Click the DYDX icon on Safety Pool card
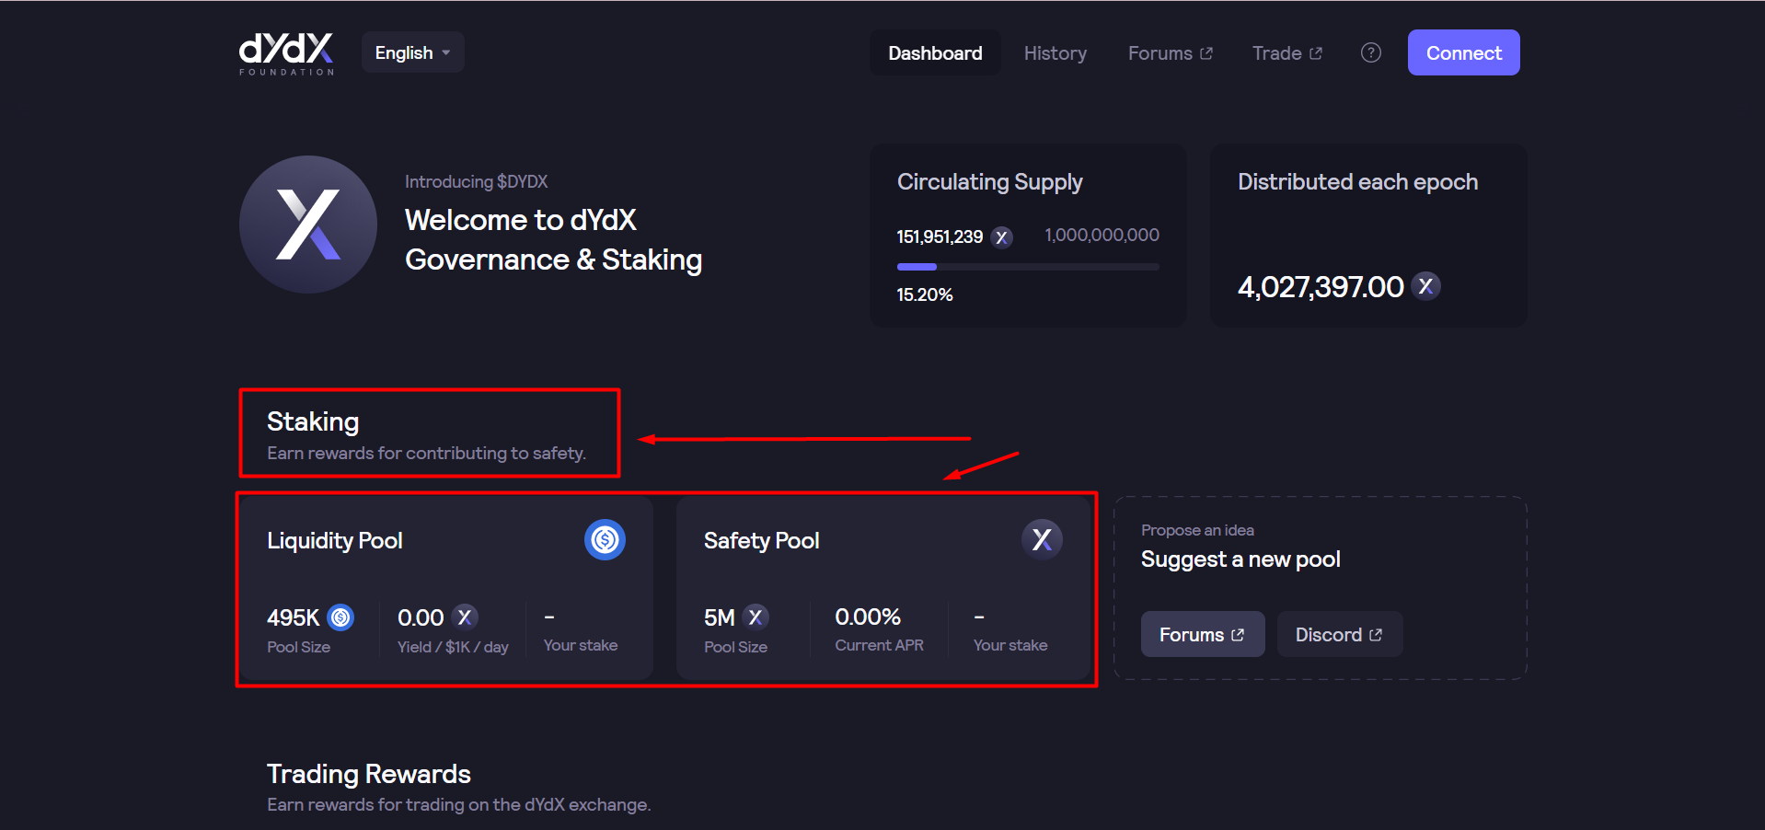1765x830 pixels. pos(1042,539)
